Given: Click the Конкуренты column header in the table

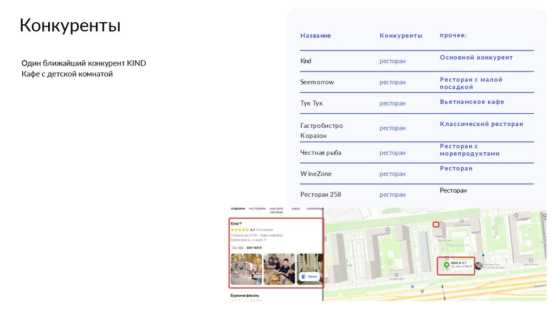Looking at the screenshot, I should pyautogui.click(x=401, y=35).
